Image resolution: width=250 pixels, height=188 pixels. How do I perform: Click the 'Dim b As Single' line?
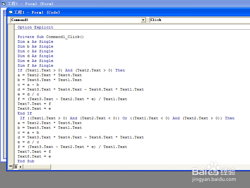click(35, 46)
